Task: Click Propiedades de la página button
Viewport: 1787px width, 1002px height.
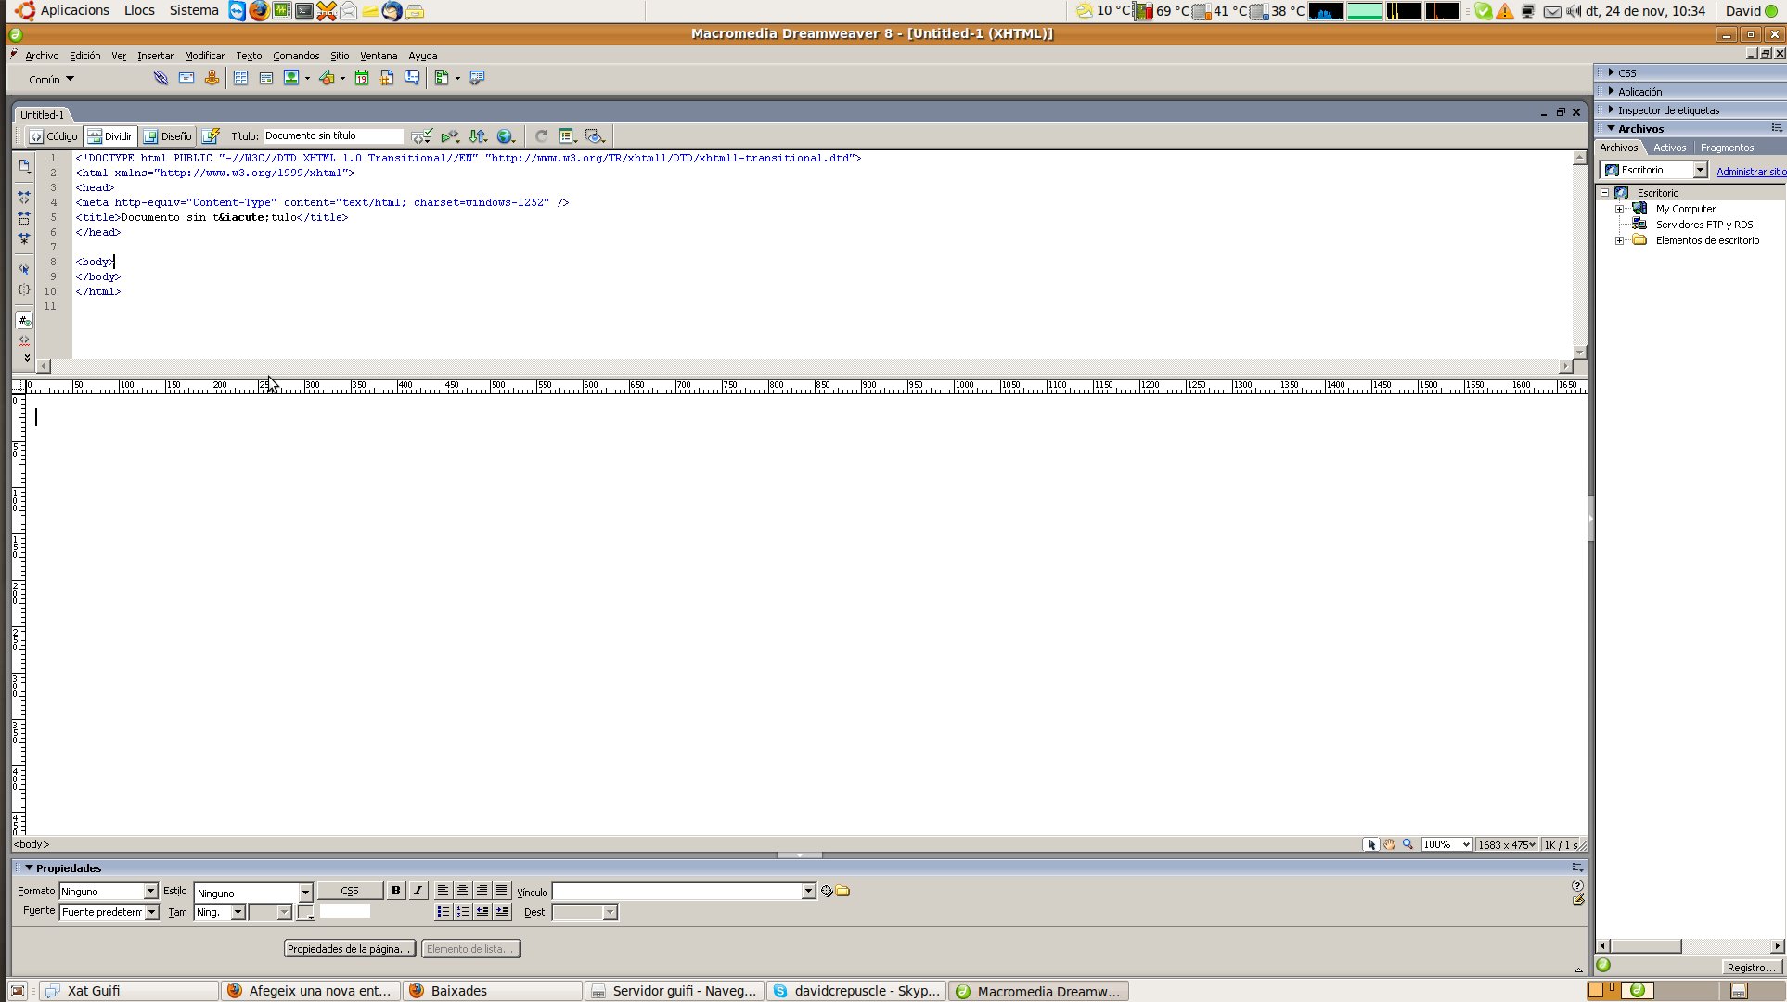Action: [349, 949]
